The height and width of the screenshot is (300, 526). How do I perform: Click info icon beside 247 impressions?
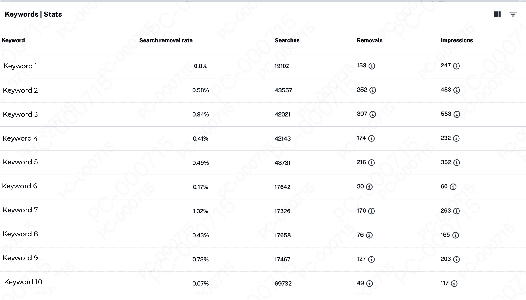(x=456, y=66)
